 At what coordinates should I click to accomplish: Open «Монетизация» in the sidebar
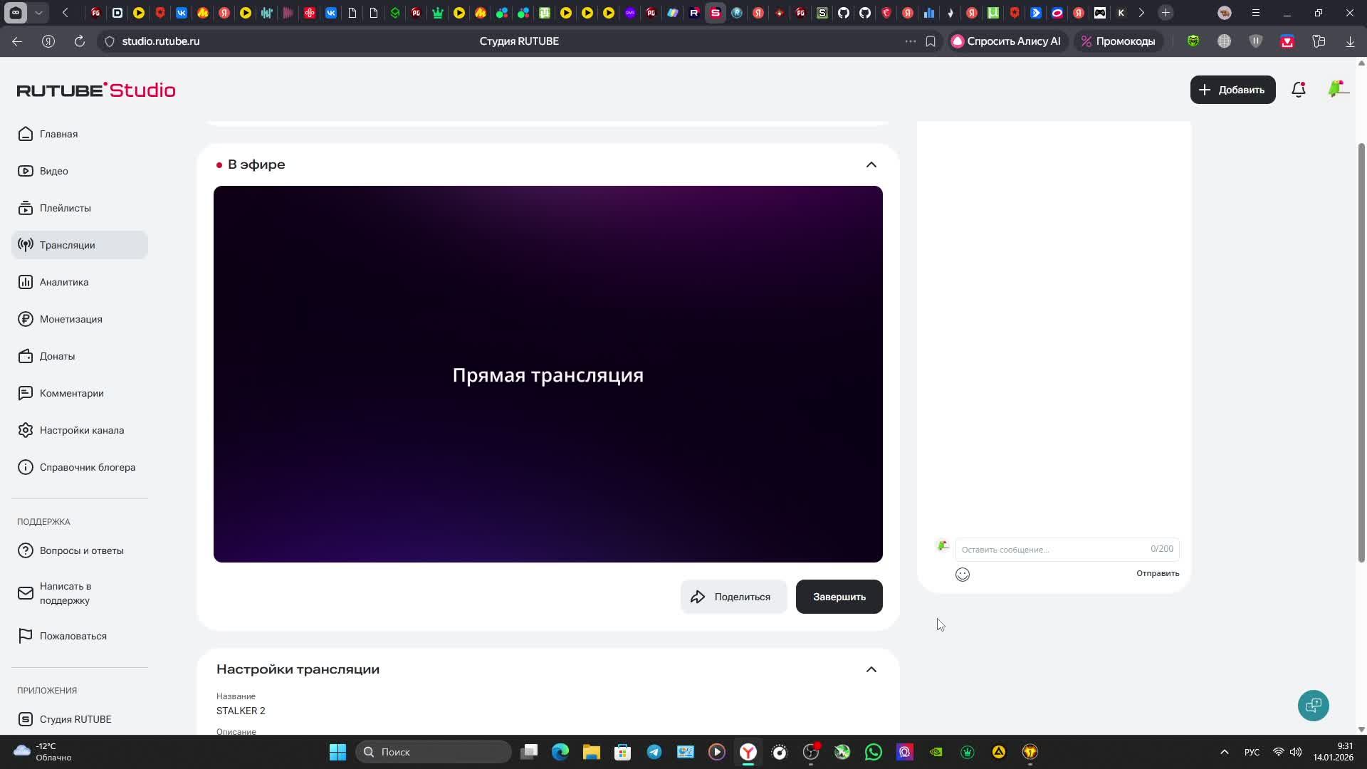(x=70, y=319)
